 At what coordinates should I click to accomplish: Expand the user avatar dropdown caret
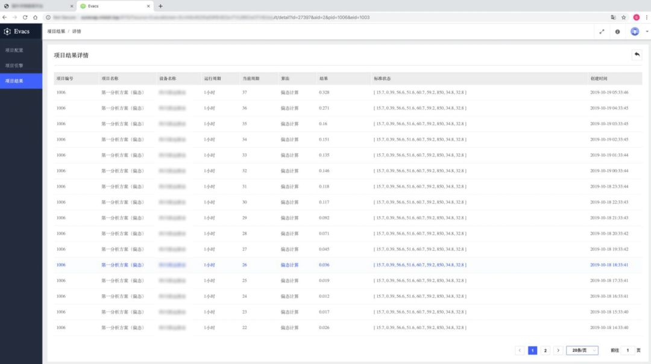(646, 31)
